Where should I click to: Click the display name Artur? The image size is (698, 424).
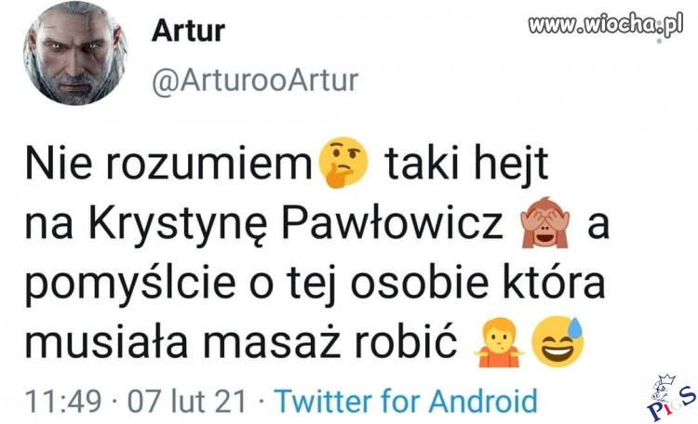(x=188, y=31)
